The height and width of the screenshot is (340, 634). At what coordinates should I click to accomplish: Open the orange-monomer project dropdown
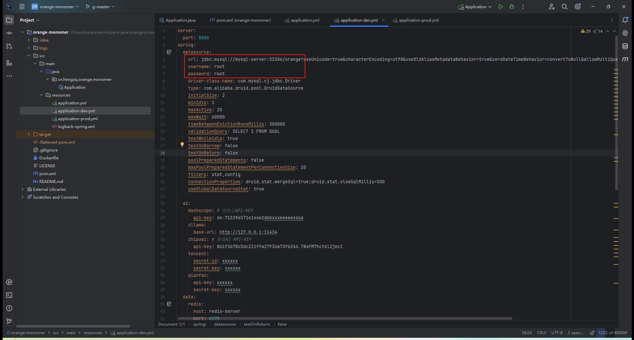point(55,7)
